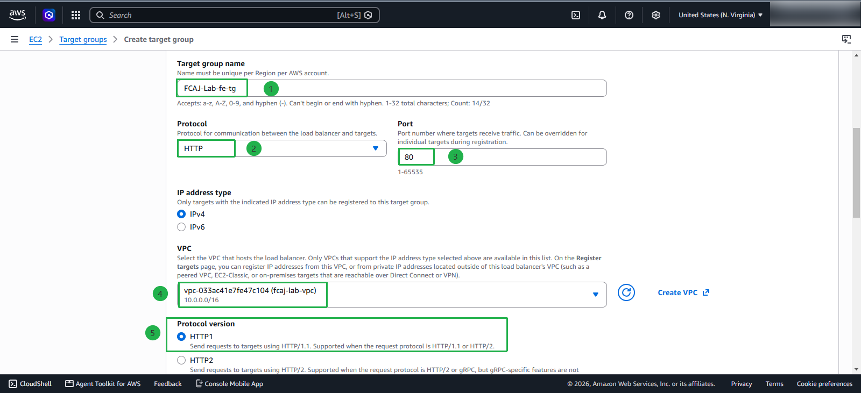Image resolution: width=861 pixels, height=393 pixels.
Task: Launch CloudShell from the top bar
Action: pos(576,15)
